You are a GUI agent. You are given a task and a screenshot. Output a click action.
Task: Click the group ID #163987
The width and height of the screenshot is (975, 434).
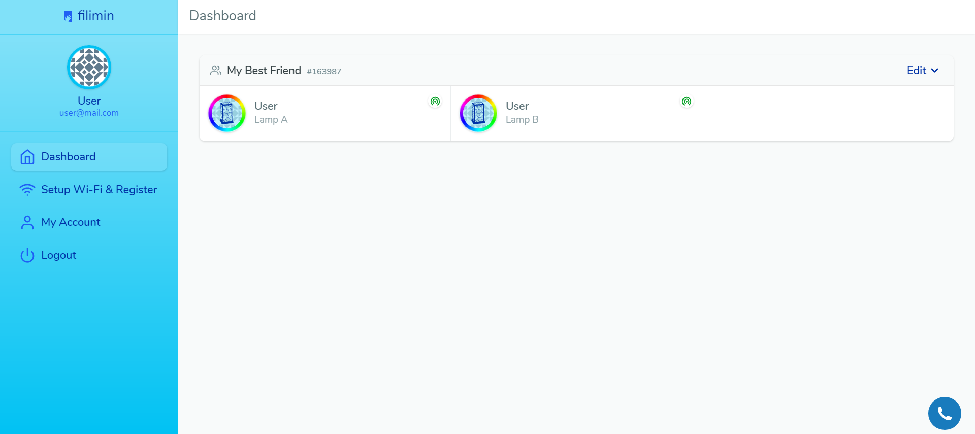(x=324, y=72)
